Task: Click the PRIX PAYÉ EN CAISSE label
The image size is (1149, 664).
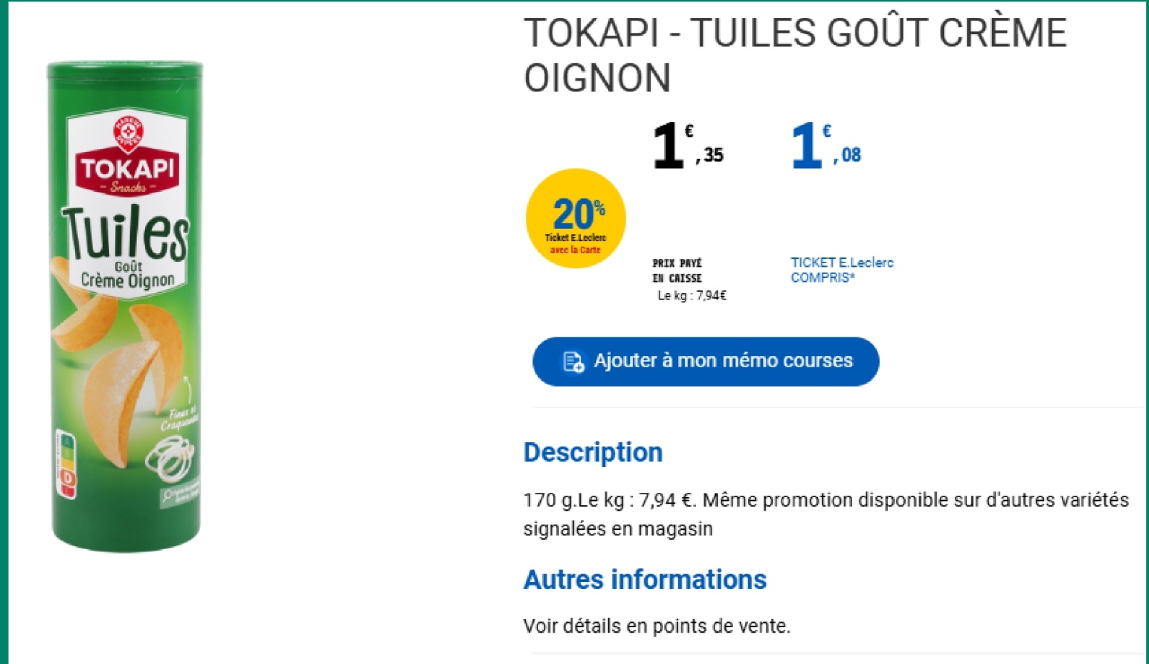Action: pos(677,271)
